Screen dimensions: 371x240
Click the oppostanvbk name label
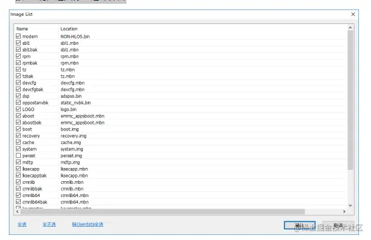pyautogui.click(x=35, y=102)
